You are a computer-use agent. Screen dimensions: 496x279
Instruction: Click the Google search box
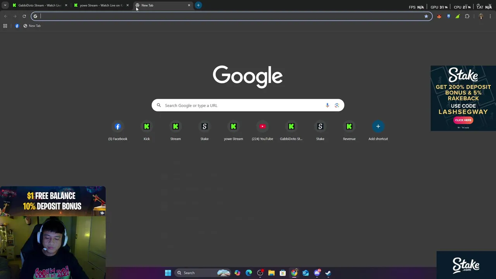click(248, 105)
